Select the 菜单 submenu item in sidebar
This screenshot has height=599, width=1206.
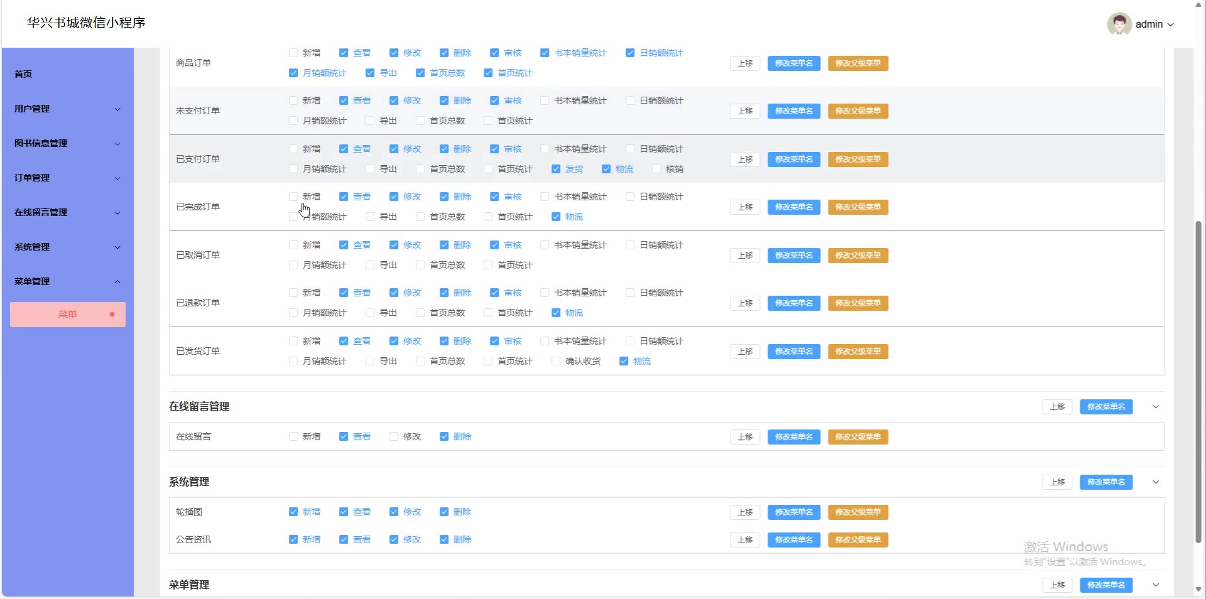[68, 315]
